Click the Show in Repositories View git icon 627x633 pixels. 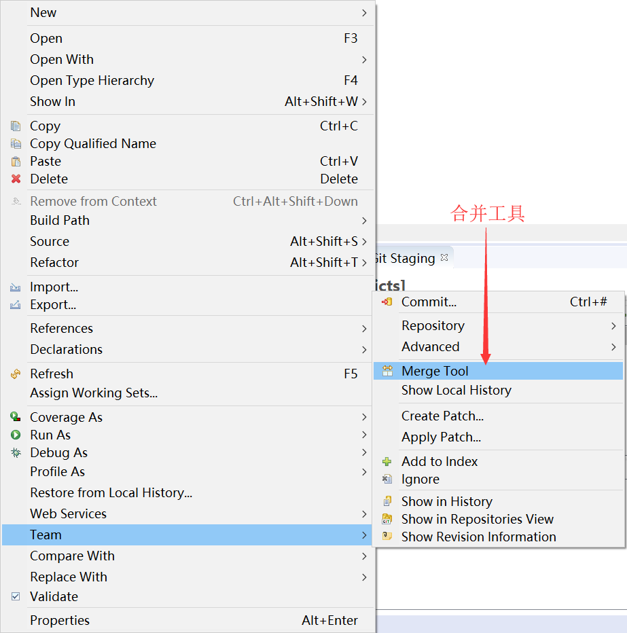(387, 519)
